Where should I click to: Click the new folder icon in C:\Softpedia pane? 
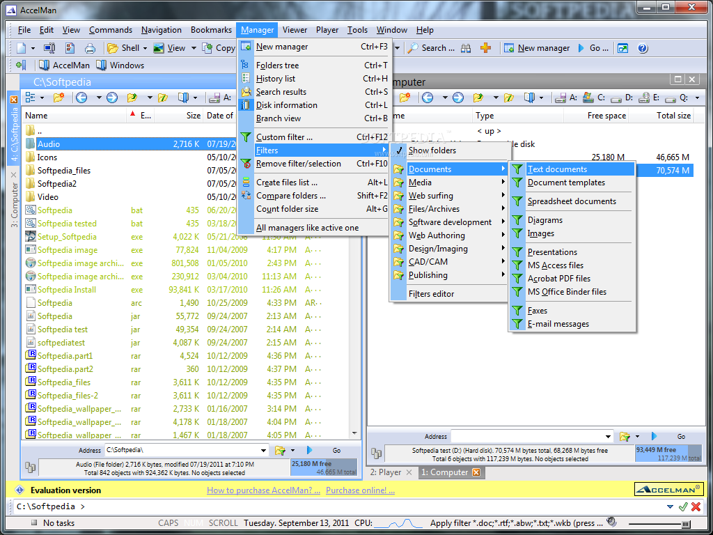59,98
